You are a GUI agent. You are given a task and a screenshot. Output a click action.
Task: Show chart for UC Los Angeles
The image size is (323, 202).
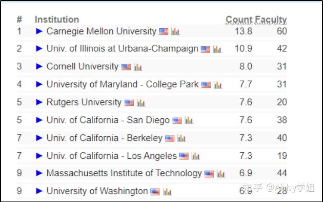195,156
